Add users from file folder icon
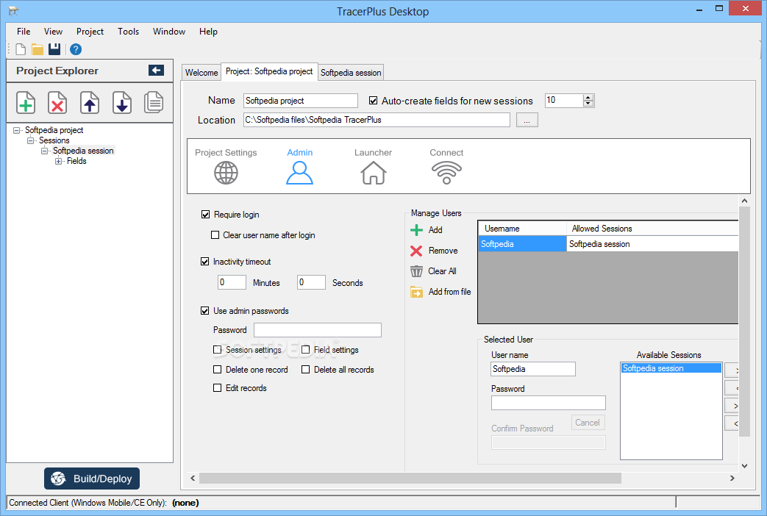This screenshot has height=516, width=767. (416, 292)
